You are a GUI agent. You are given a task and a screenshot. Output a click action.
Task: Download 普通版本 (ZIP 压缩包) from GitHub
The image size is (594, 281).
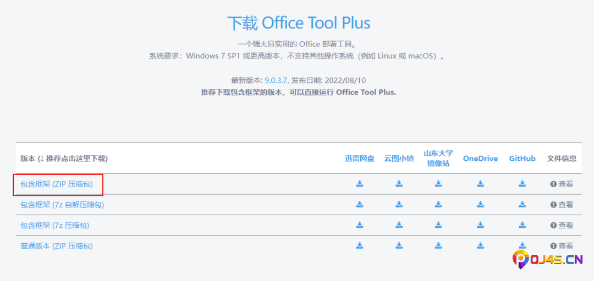pos(522,245)
